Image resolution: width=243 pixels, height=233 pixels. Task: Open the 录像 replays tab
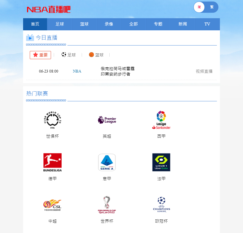click(x=109, y=24)
